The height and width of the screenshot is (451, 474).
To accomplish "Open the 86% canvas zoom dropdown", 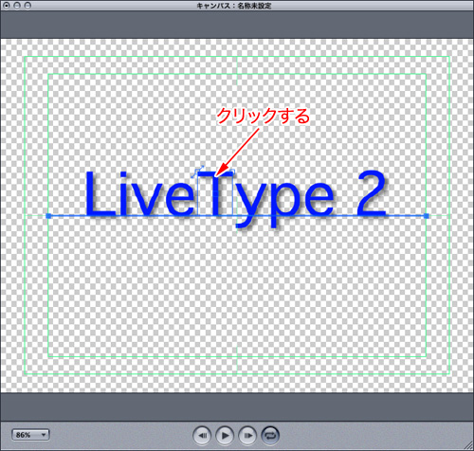I will click(30, 435).
